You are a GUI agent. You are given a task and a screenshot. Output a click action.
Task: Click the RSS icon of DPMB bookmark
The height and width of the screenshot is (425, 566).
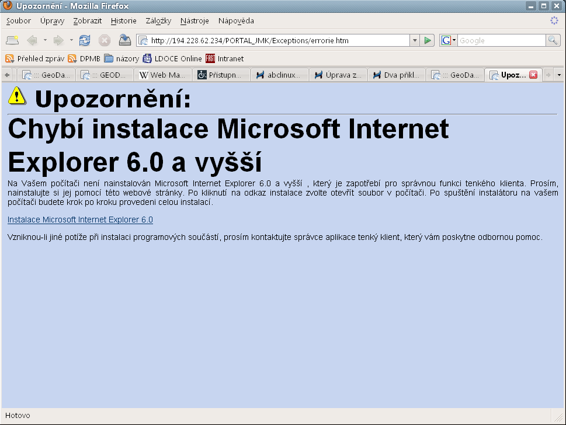click(72, 58)
